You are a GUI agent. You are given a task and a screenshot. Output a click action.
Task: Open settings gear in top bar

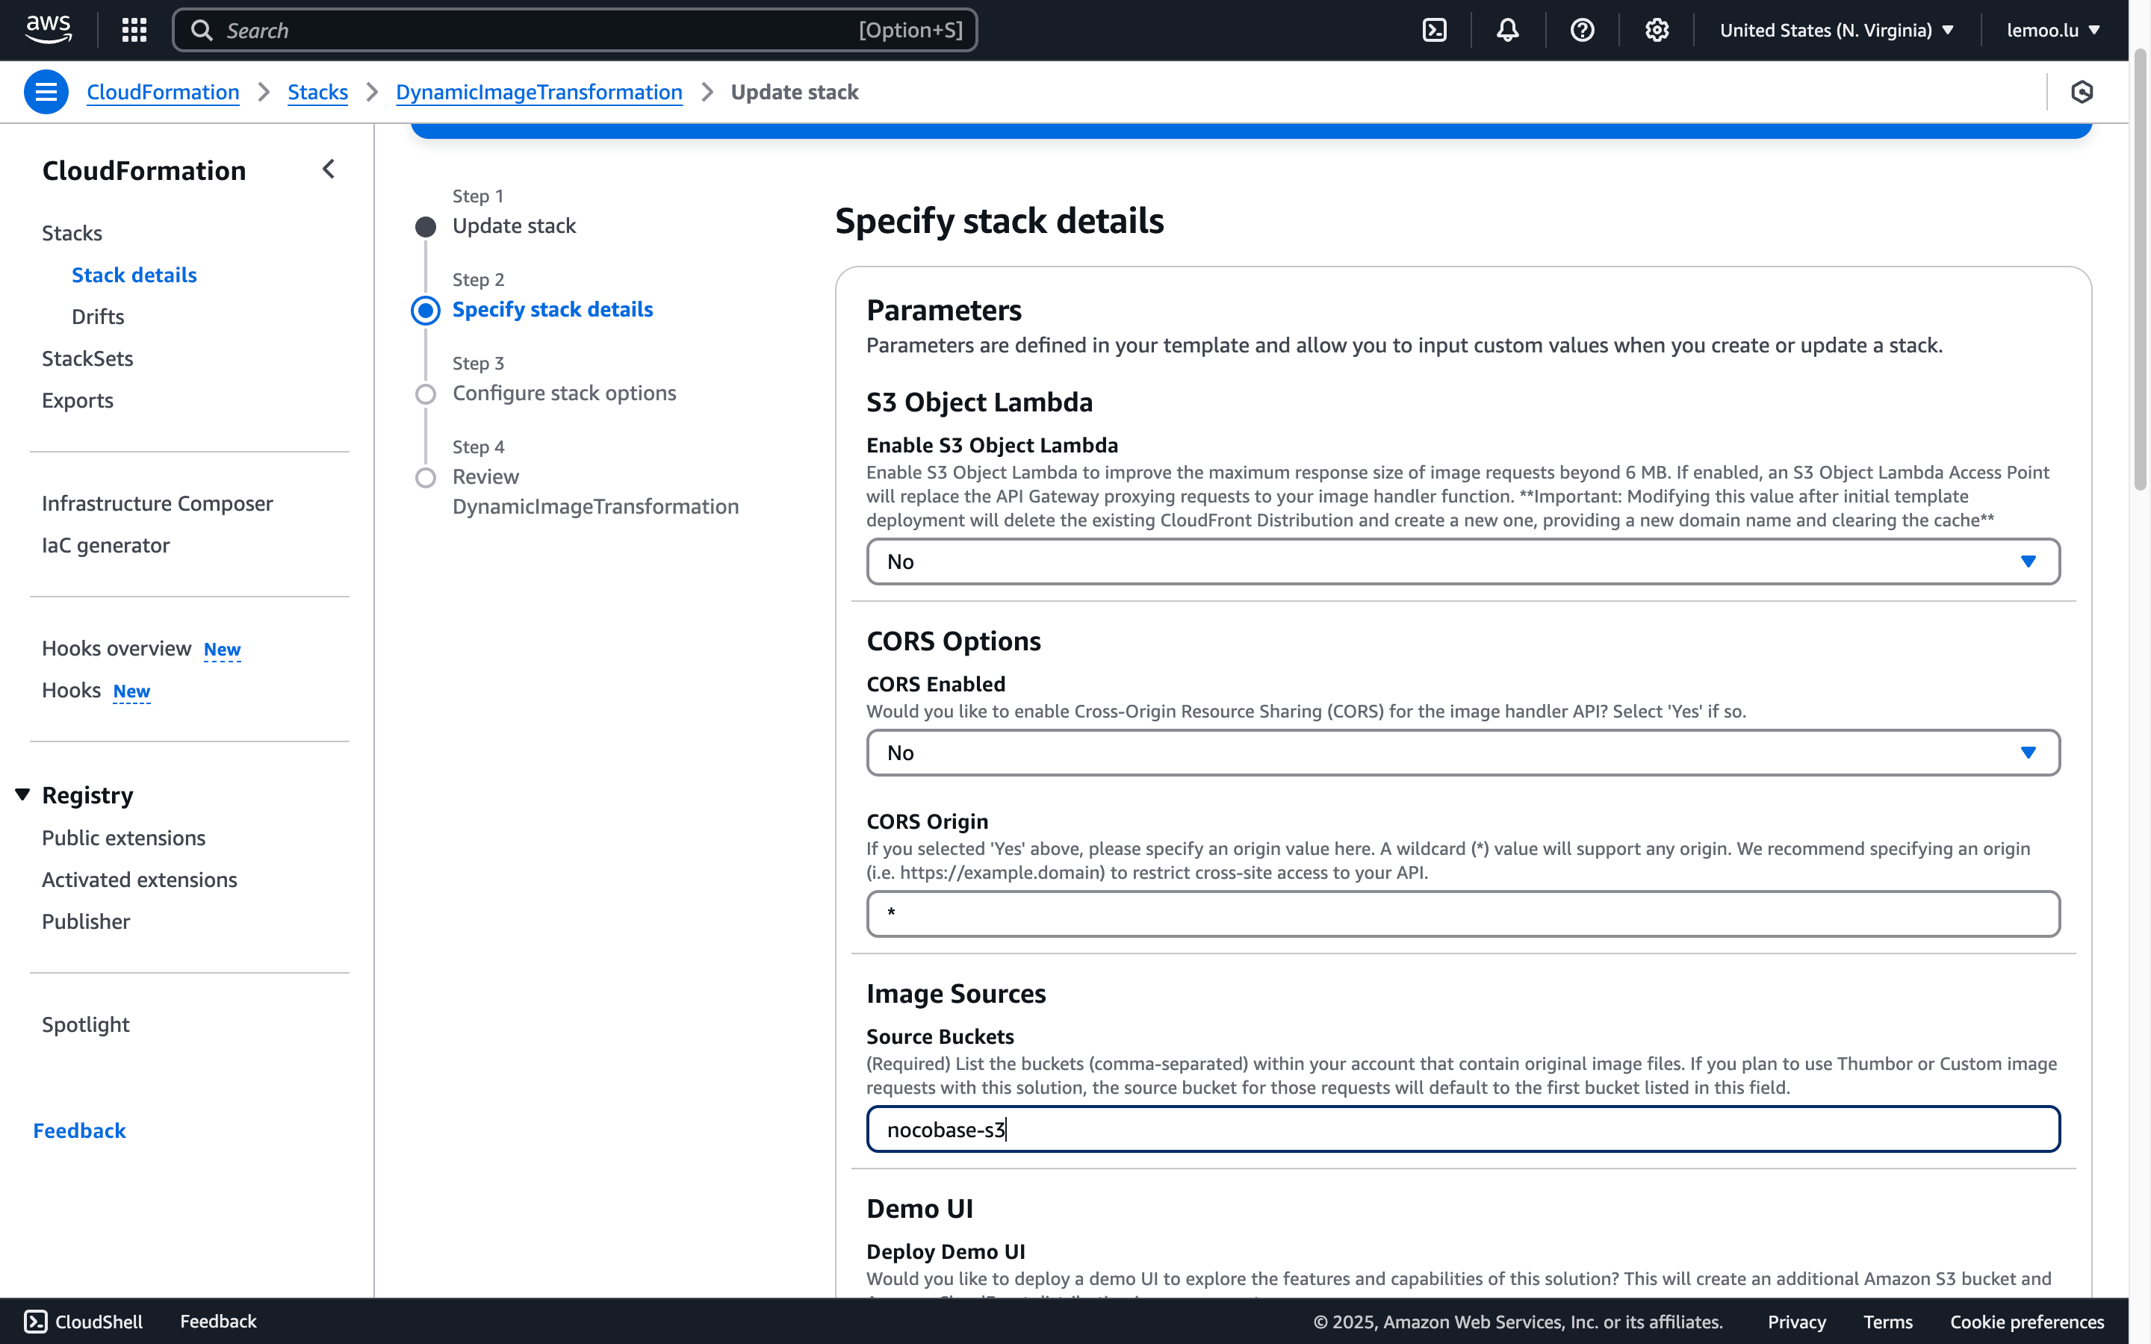(1657, 30)
